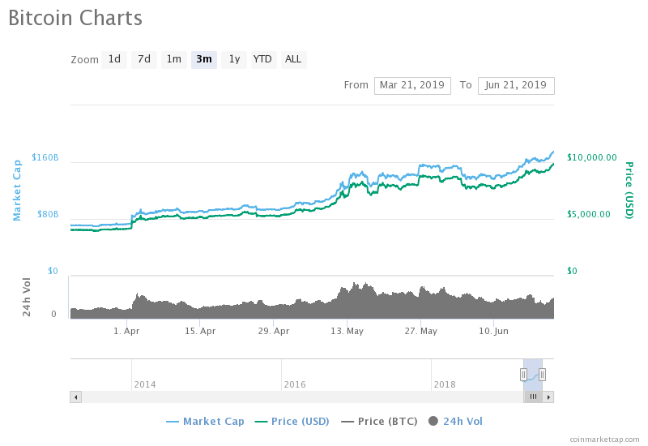Viewport: 648px width, 446px height.
Task: Click the 10. Jun axis label
Action: pos(493,331)
